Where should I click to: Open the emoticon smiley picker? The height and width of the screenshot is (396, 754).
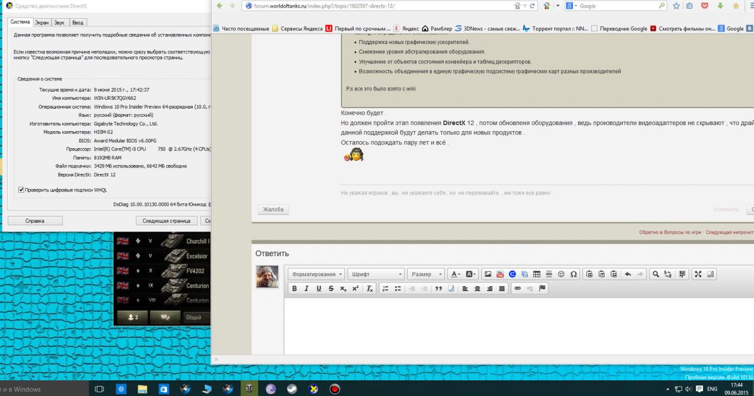(x=561, y=274)
